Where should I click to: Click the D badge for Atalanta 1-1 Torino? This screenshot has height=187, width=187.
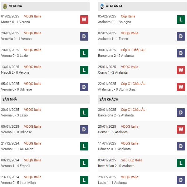click(181, 36)
